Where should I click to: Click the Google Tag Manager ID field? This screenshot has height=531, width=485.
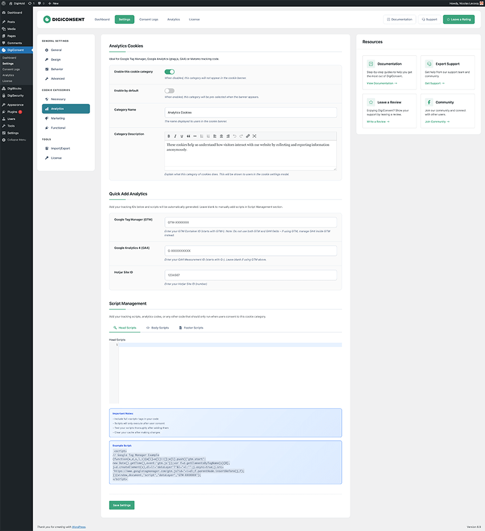pyautogui.click(x=250, y=222)
